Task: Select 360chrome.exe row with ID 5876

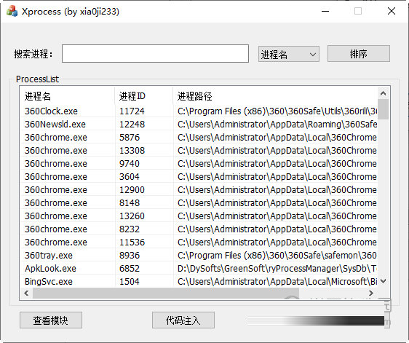Action: pos(199,138)
